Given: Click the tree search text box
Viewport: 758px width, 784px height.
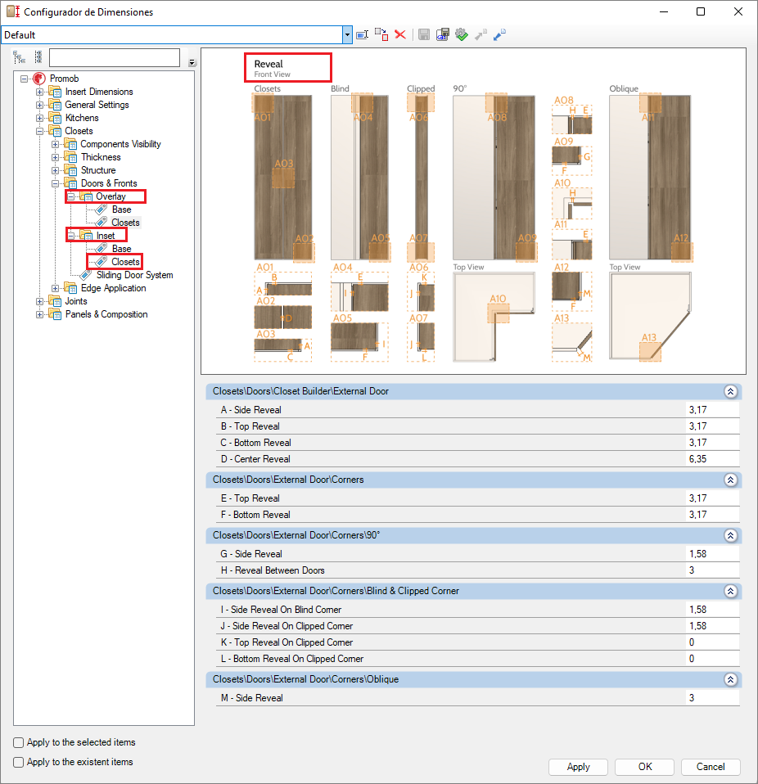Looking at the screenshot, I should click(x=114, y=57).
